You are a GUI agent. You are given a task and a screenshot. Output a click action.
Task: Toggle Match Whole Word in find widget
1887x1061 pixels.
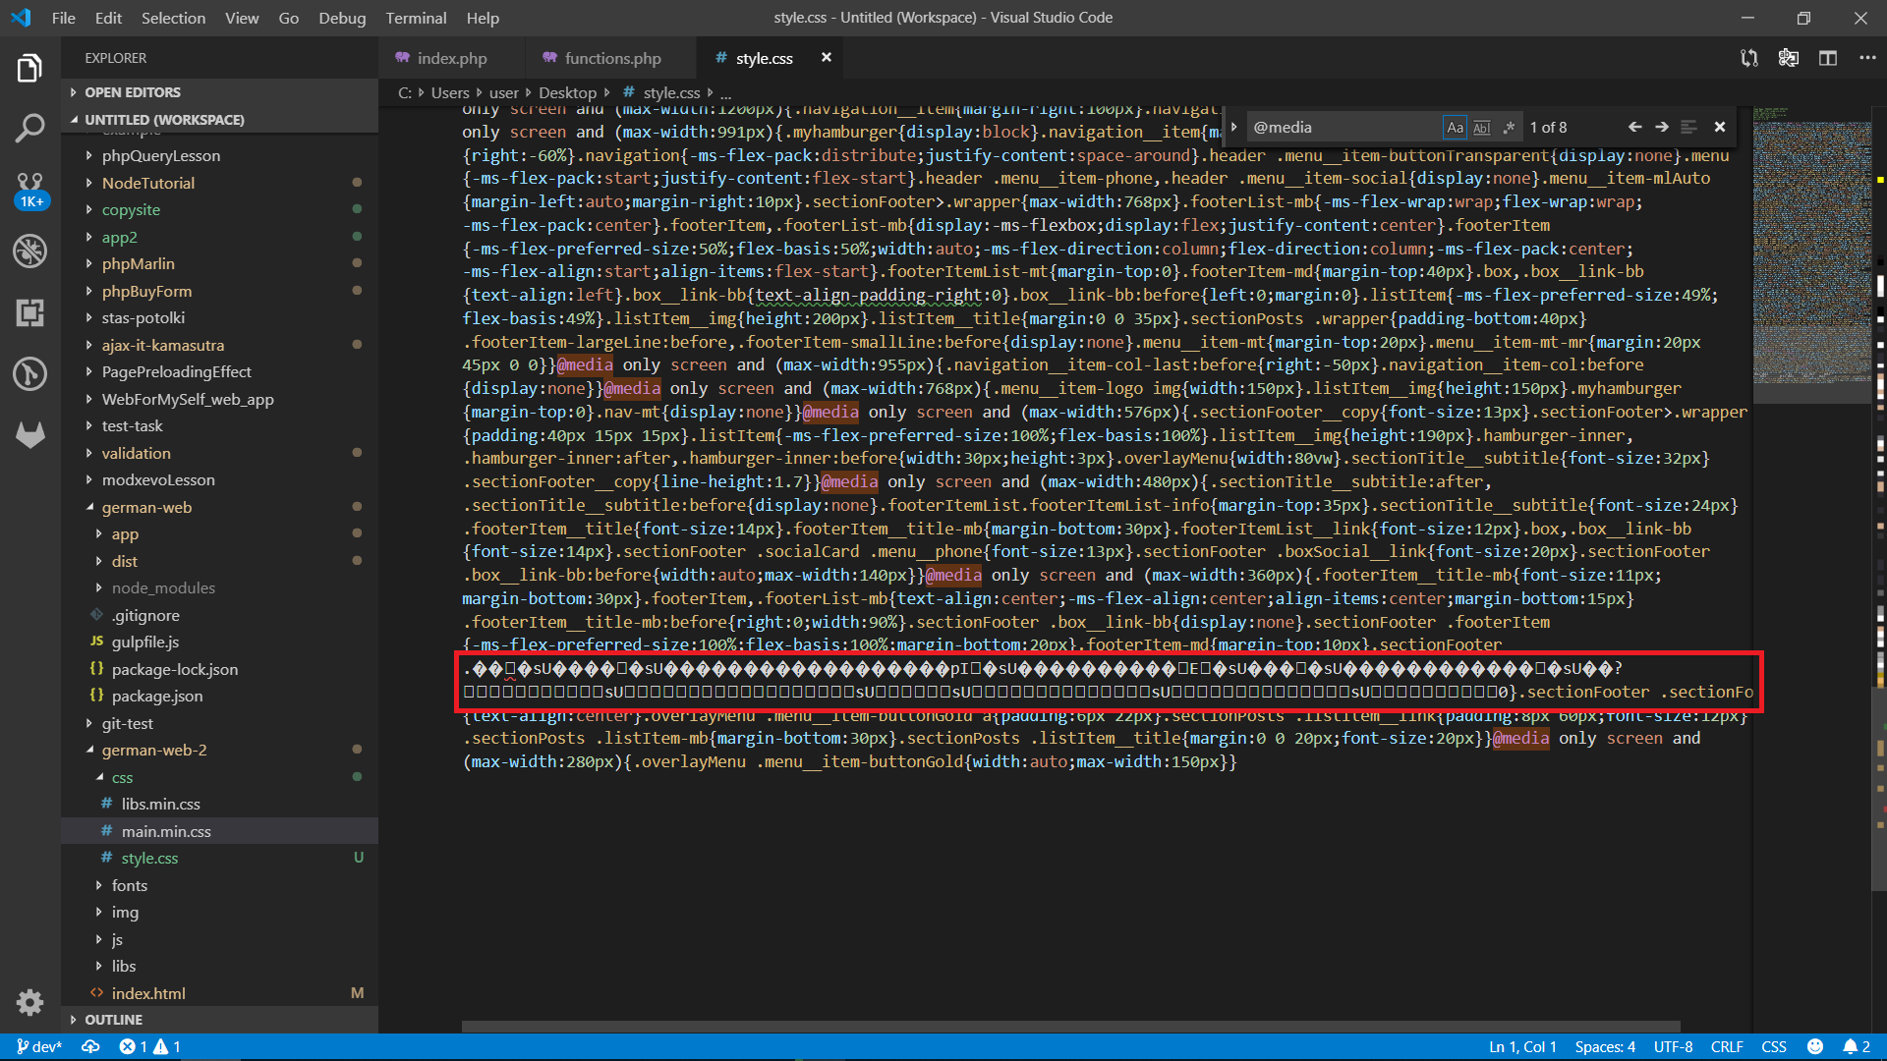click(x=1481, y=127)
